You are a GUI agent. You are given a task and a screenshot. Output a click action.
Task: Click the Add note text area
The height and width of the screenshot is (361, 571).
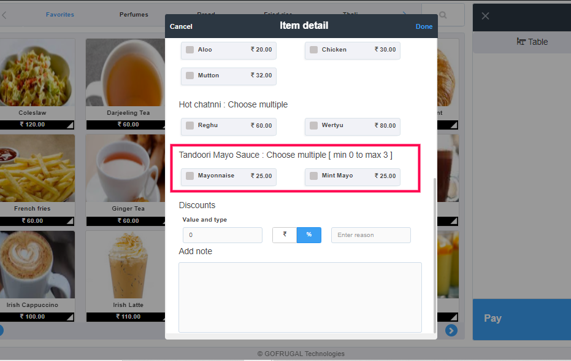[x=300, y=297]
